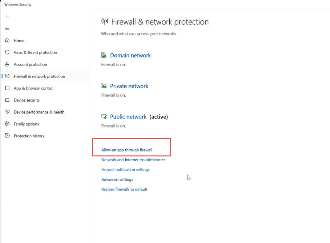The image size is (330, 243).
Task: Click the Device security laptop icon
Action: (7, 100)
